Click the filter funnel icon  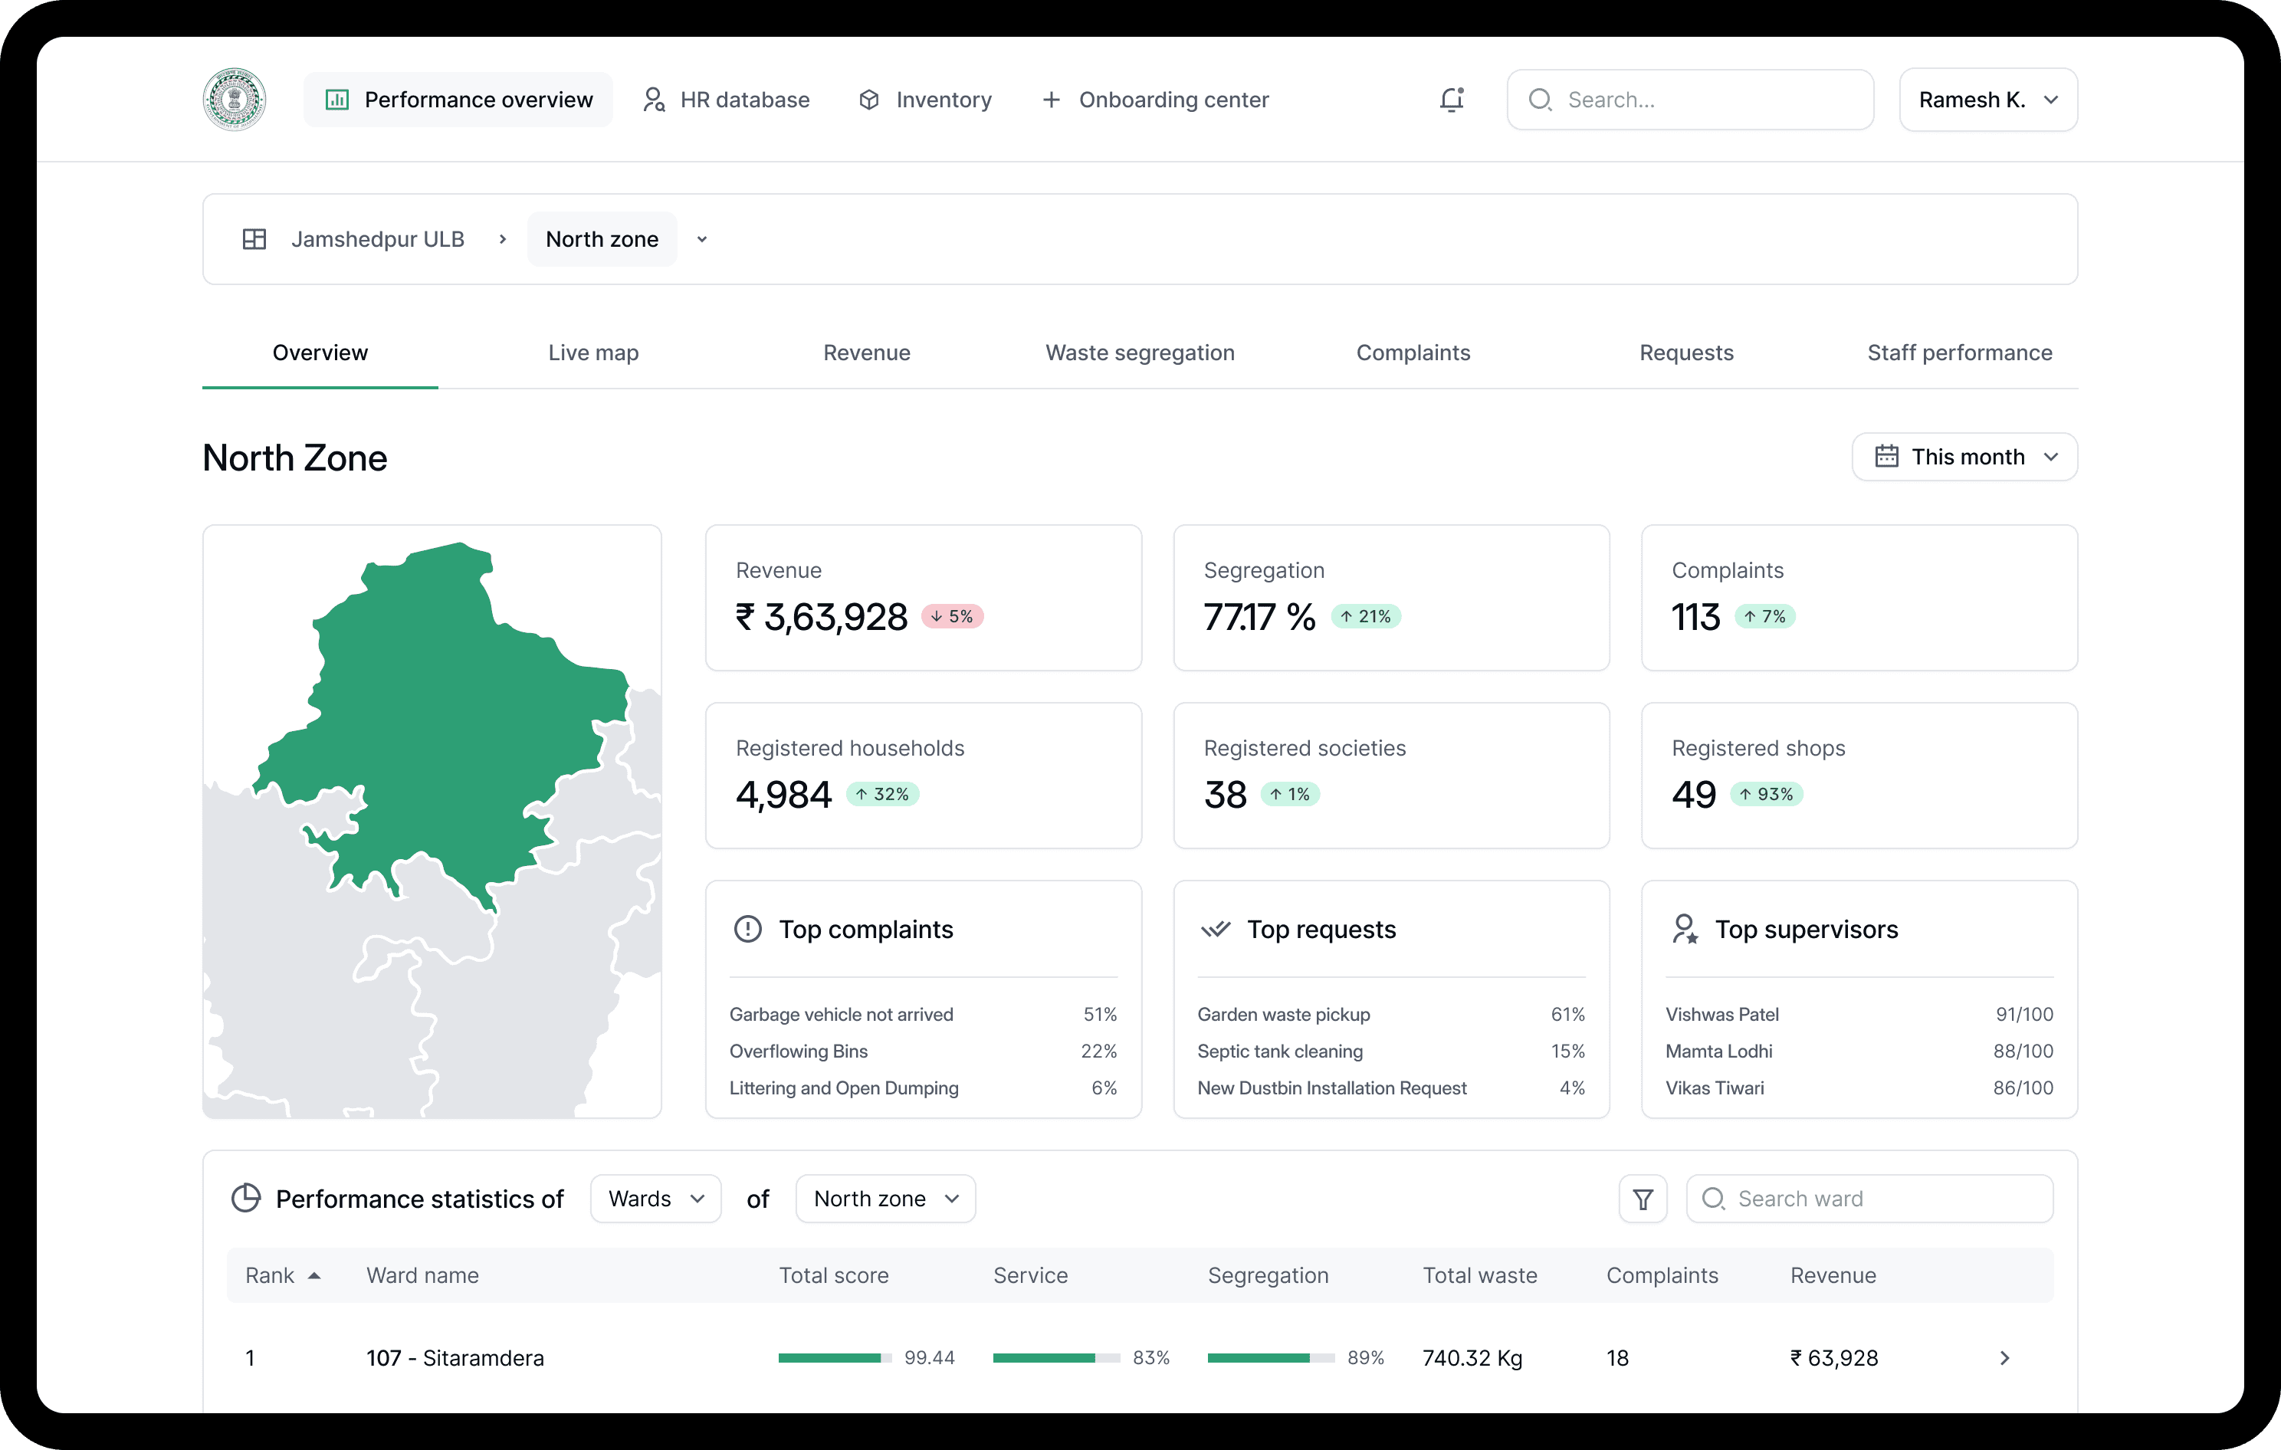1643,1199
